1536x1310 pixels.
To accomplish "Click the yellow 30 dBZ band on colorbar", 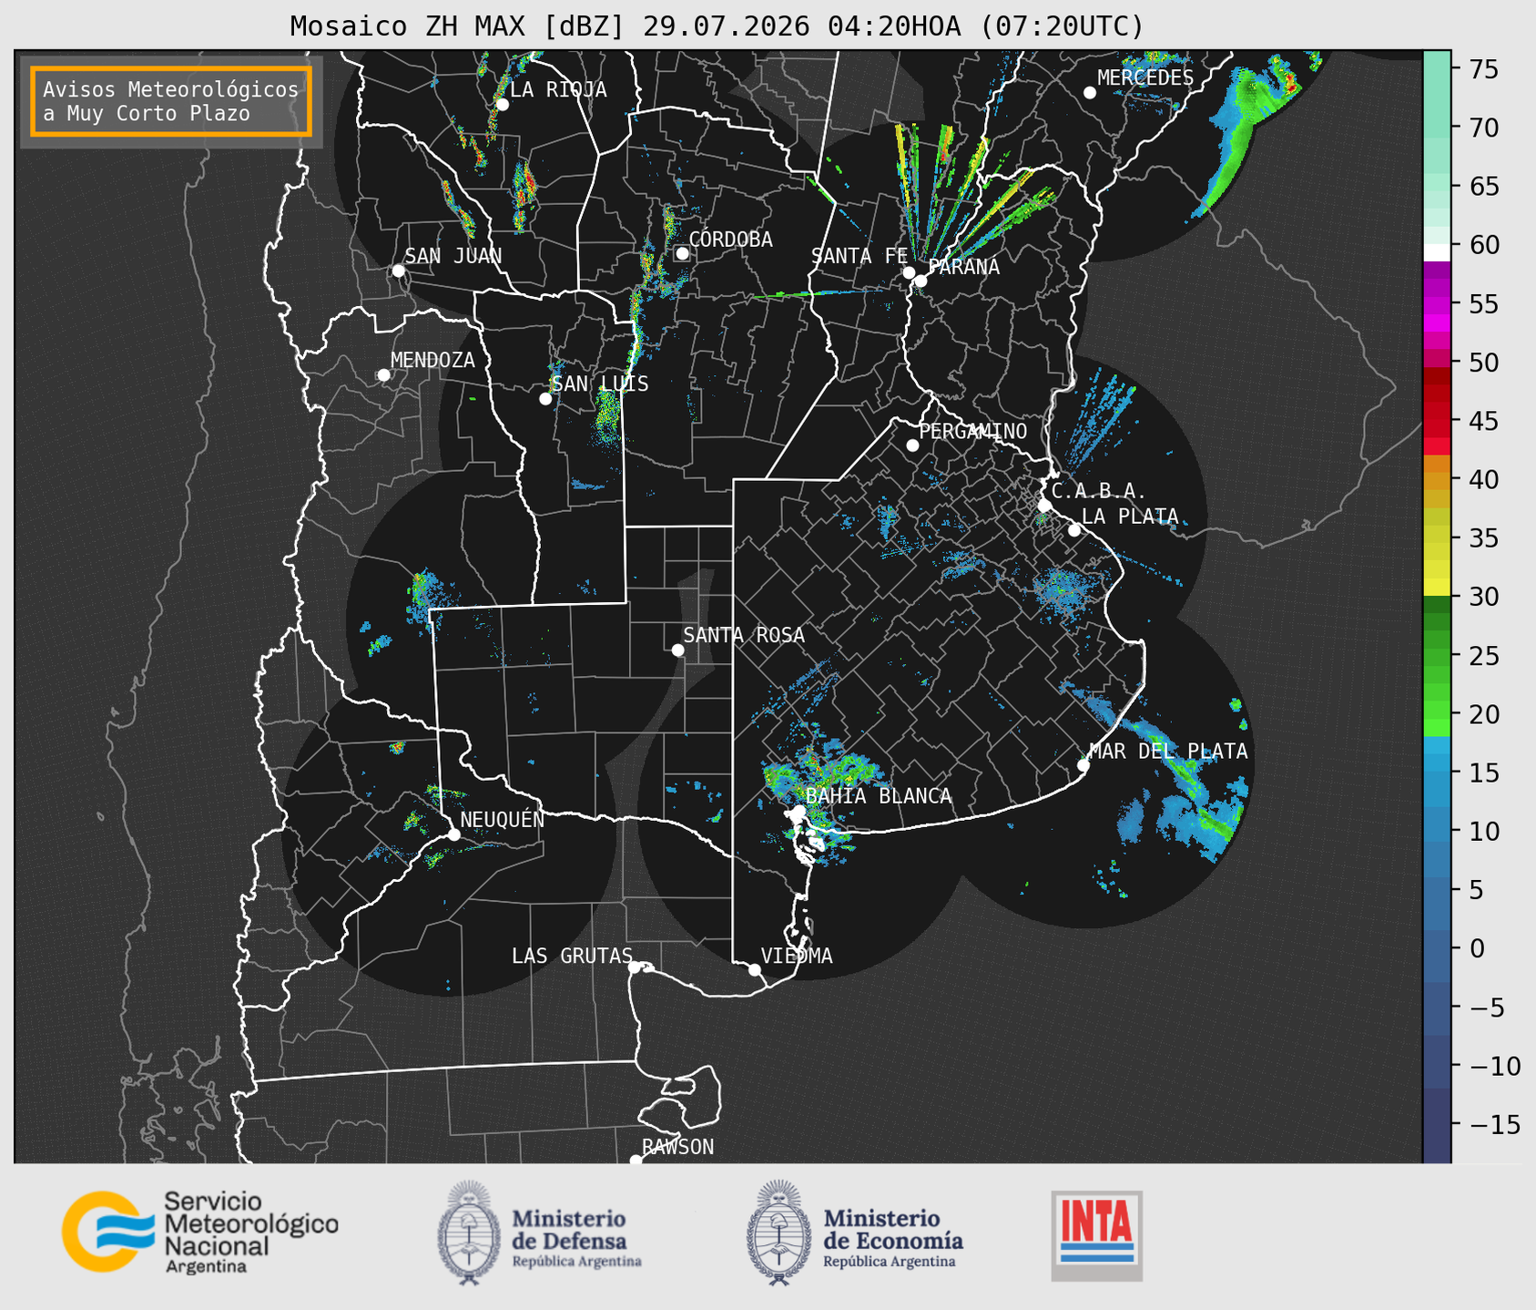I will (1437, 588).
